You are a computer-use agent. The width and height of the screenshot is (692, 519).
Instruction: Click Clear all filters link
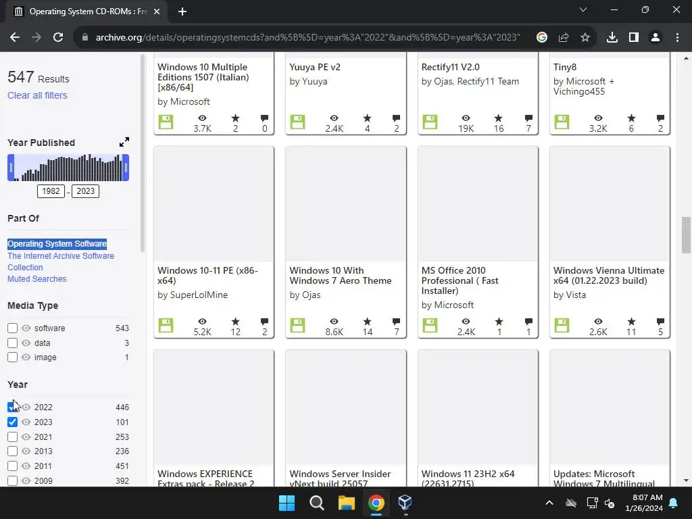pos(38,95)
